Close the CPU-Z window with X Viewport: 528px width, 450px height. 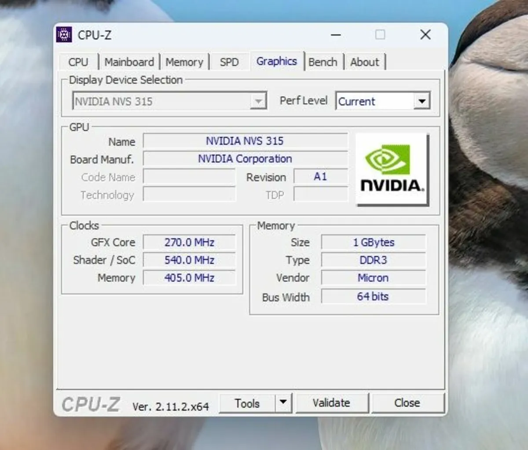click(x=425, y=35)
